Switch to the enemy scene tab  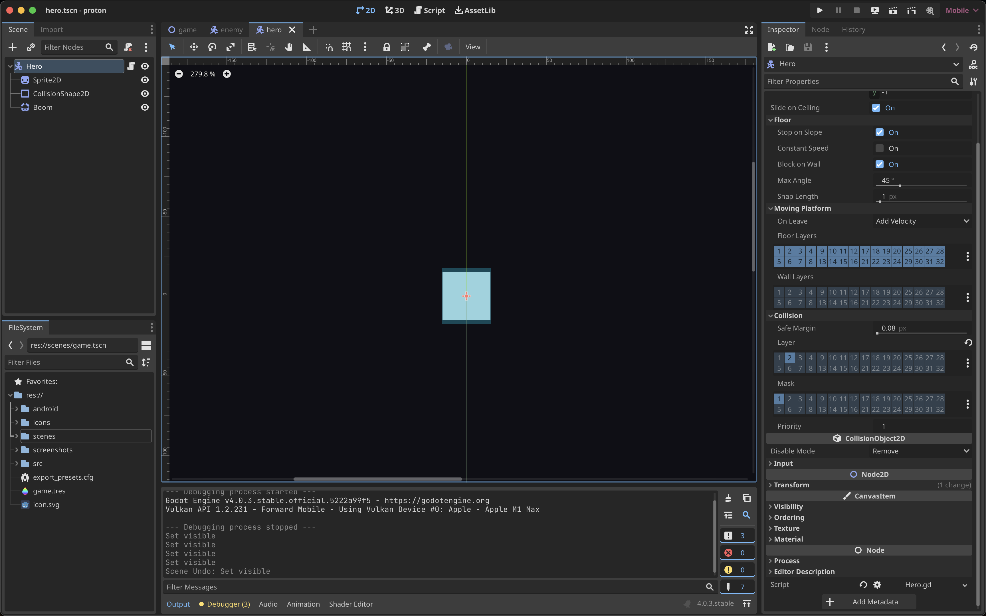click(227, 30)
